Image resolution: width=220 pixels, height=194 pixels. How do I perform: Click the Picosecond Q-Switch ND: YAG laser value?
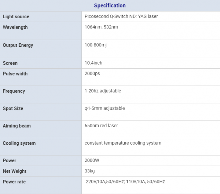pos(121,17)
